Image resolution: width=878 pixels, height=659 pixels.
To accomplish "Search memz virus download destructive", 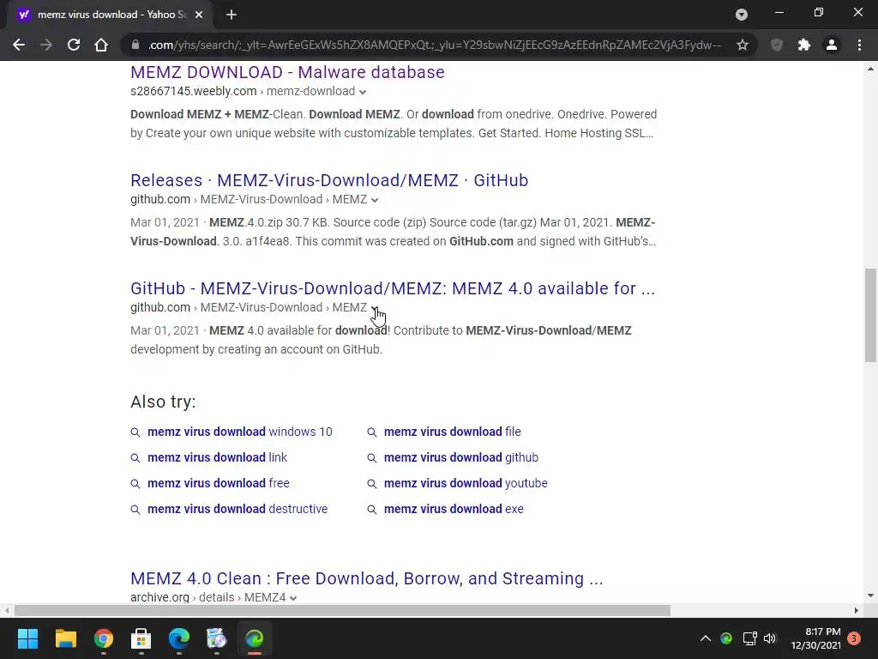I will 238,509.
